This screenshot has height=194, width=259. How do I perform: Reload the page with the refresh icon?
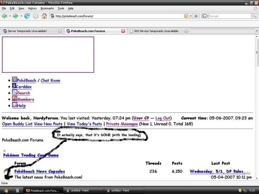[x=27, y=16]
